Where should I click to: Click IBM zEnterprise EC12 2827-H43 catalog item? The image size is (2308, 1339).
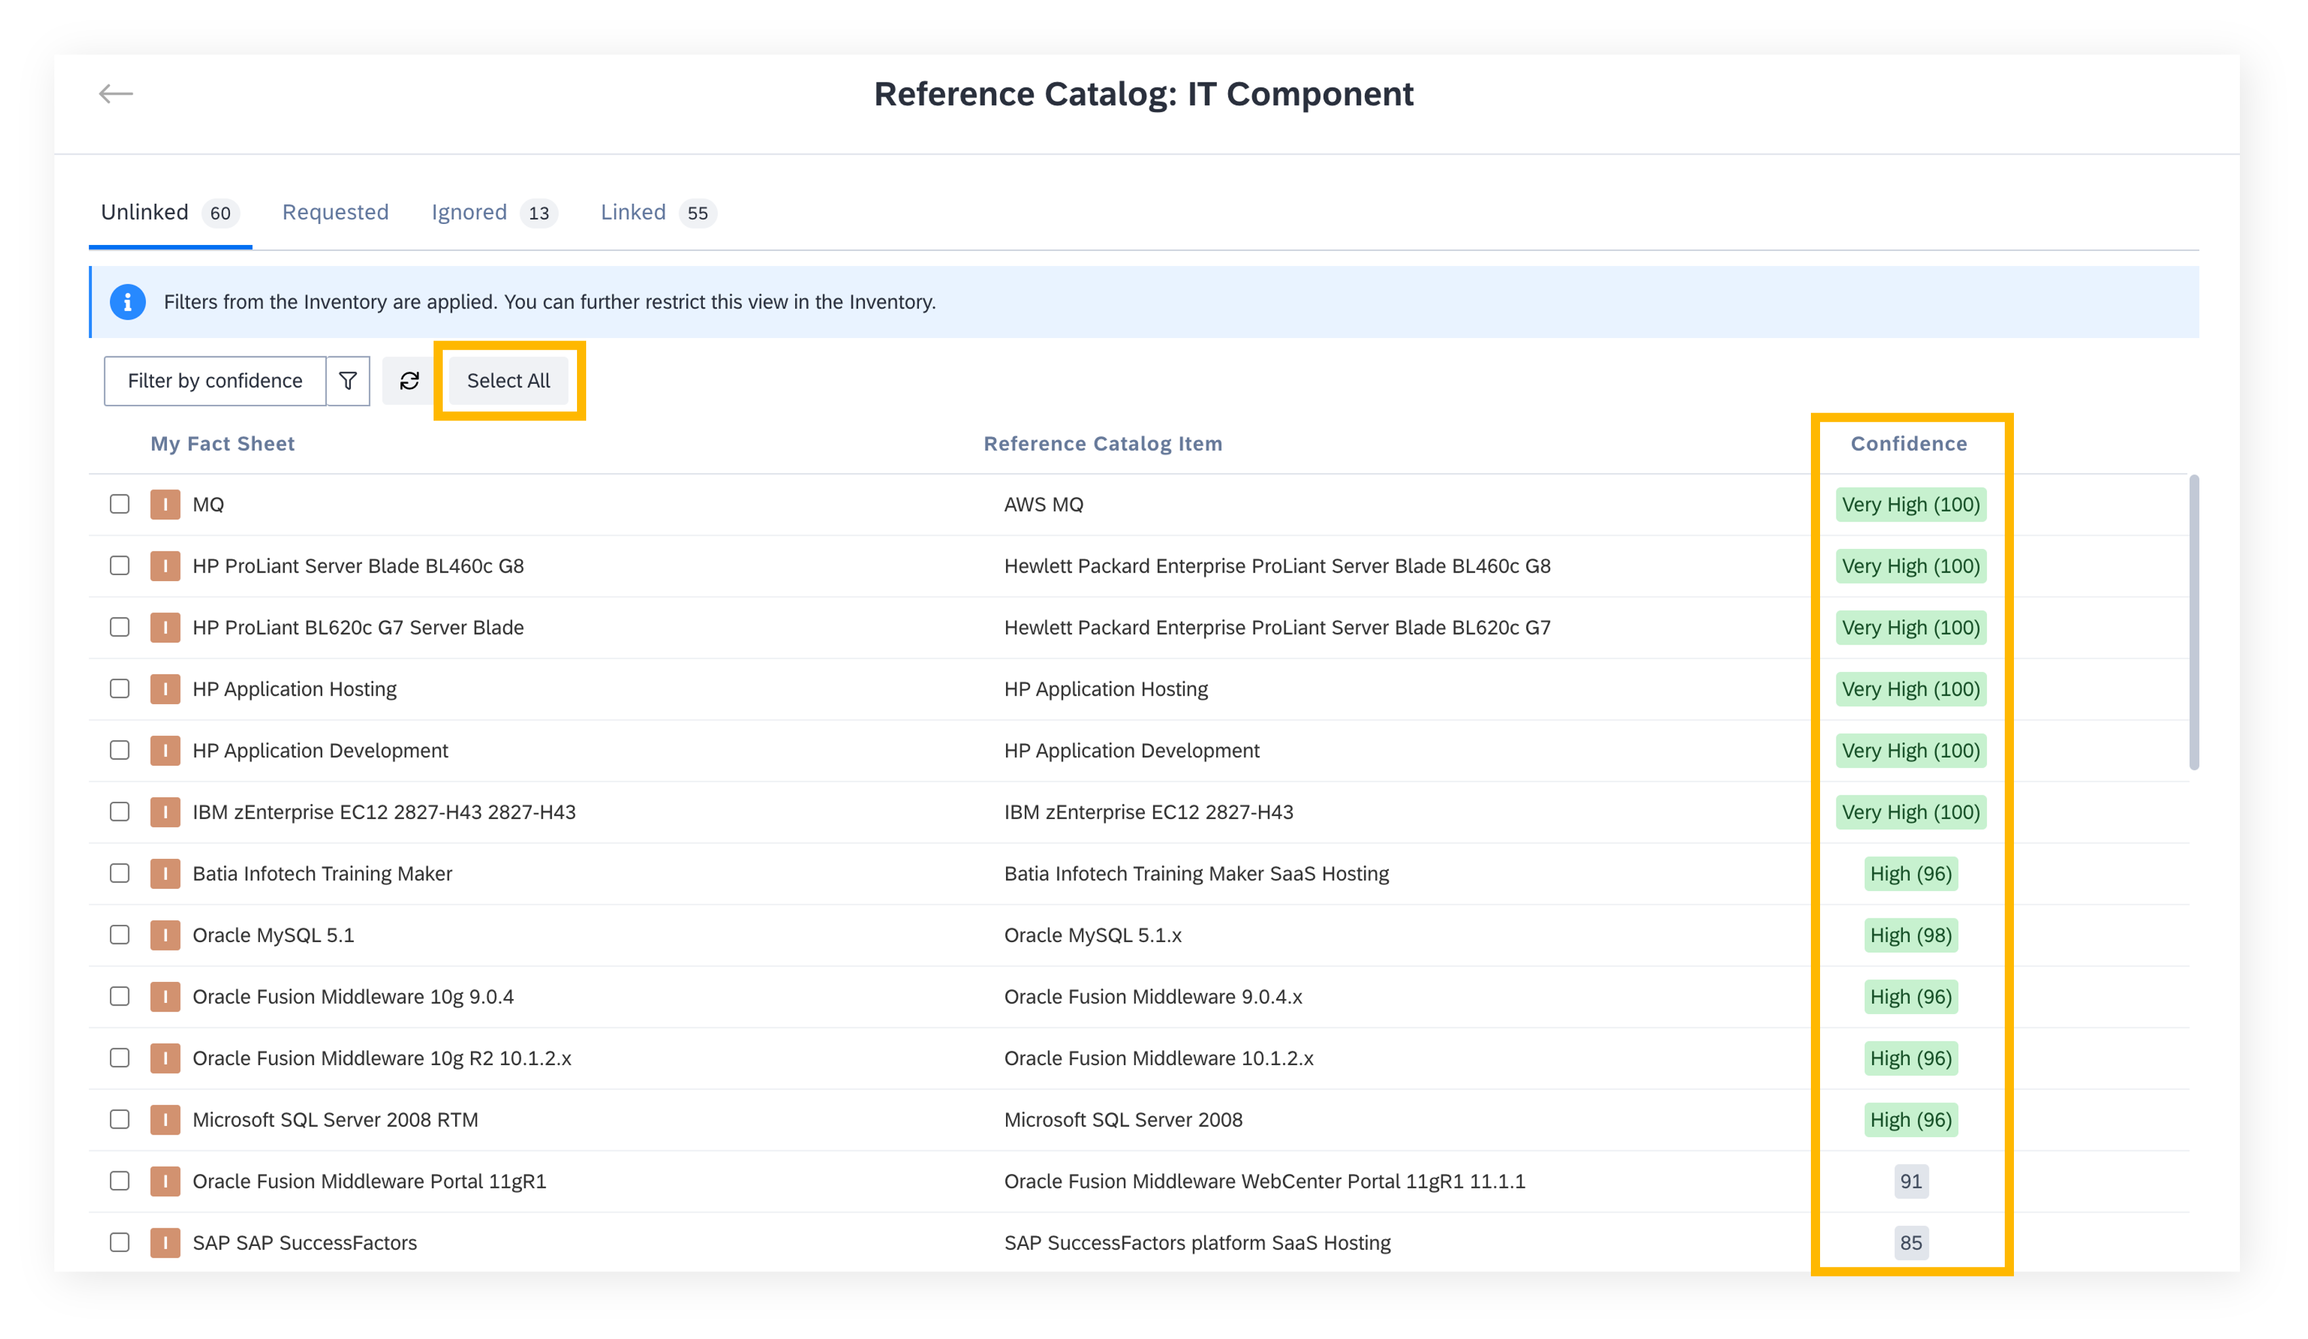[1149, 812]
